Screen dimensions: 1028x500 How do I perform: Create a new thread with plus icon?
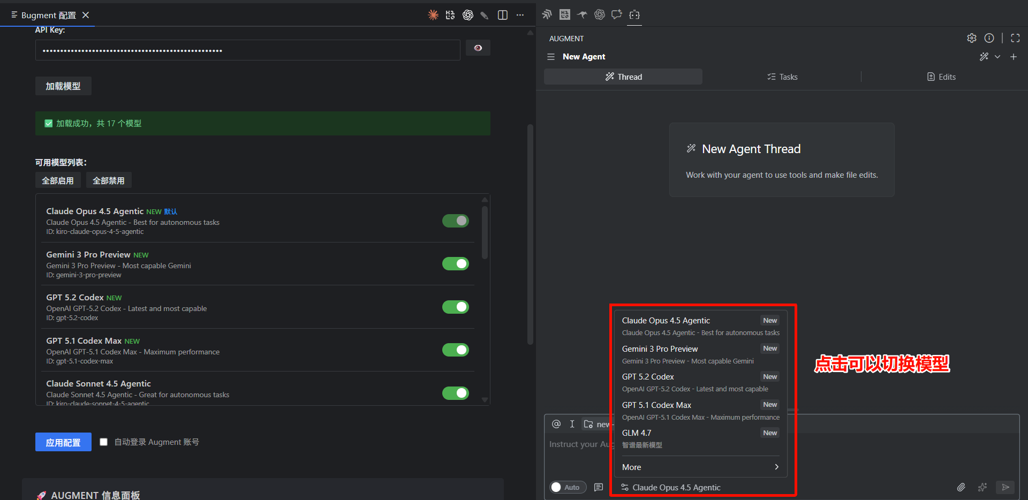(x=1014, y=57)
